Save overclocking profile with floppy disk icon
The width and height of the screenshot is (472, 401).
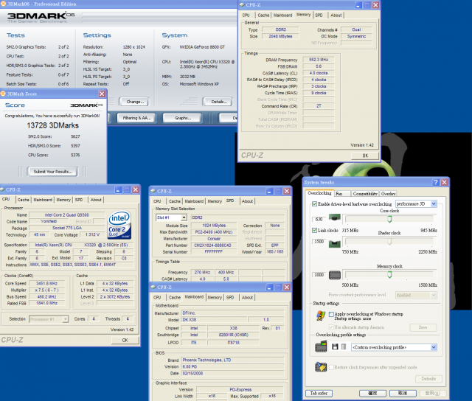point(335,347)
